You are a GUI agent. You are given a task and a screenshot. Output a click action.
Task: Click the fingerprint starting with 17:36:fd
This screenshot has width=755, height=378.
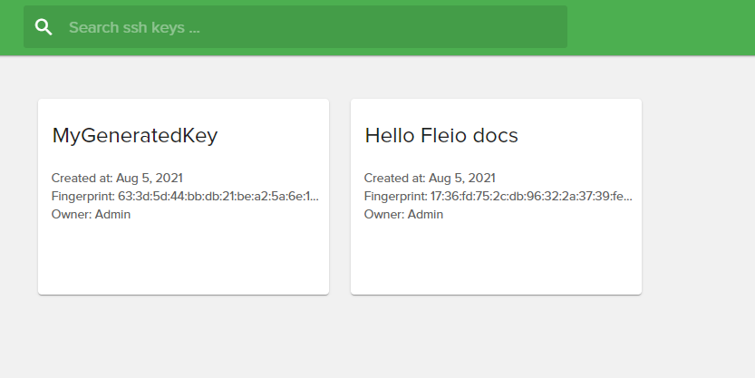pos(530,196)
